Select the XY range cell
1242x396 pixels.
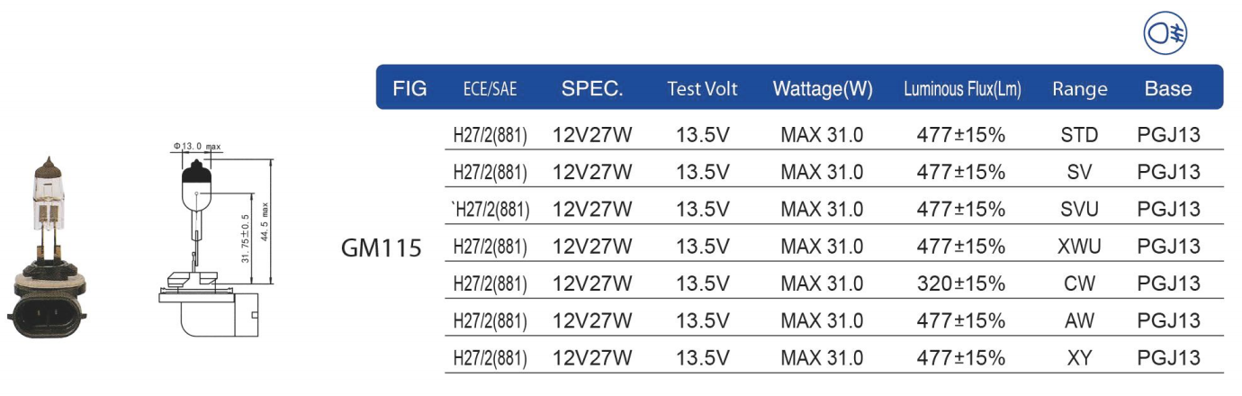tap(1079, 356)
